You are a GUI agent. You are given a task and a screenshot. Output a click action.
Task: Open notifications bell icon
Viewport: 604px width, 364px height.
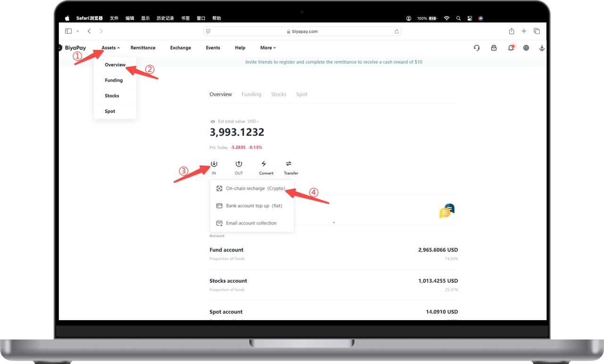pyautogui.click(x=511, y=48)
